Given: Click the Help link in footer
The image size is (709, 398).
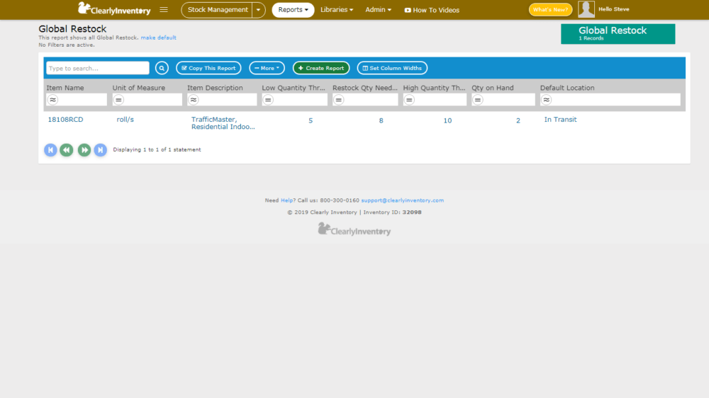Looking at the screenshot, I should [286, 200].
